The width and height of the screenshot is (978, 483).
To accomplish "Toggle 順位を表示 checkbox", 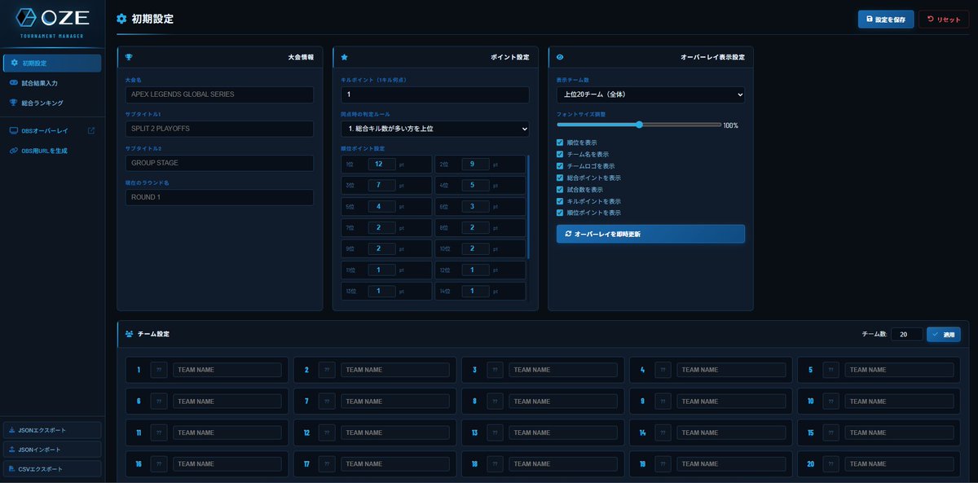I will point(560,143).
